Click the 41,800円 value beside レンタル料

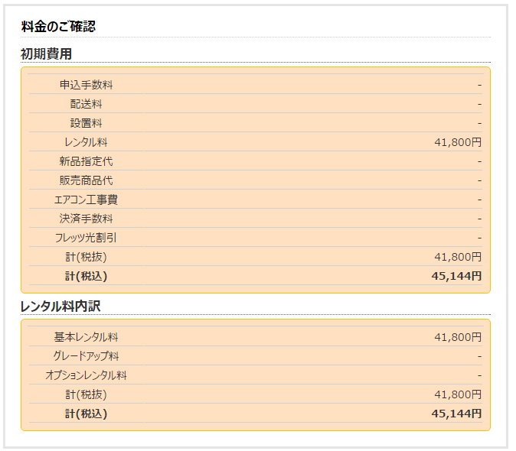point(457,142)
